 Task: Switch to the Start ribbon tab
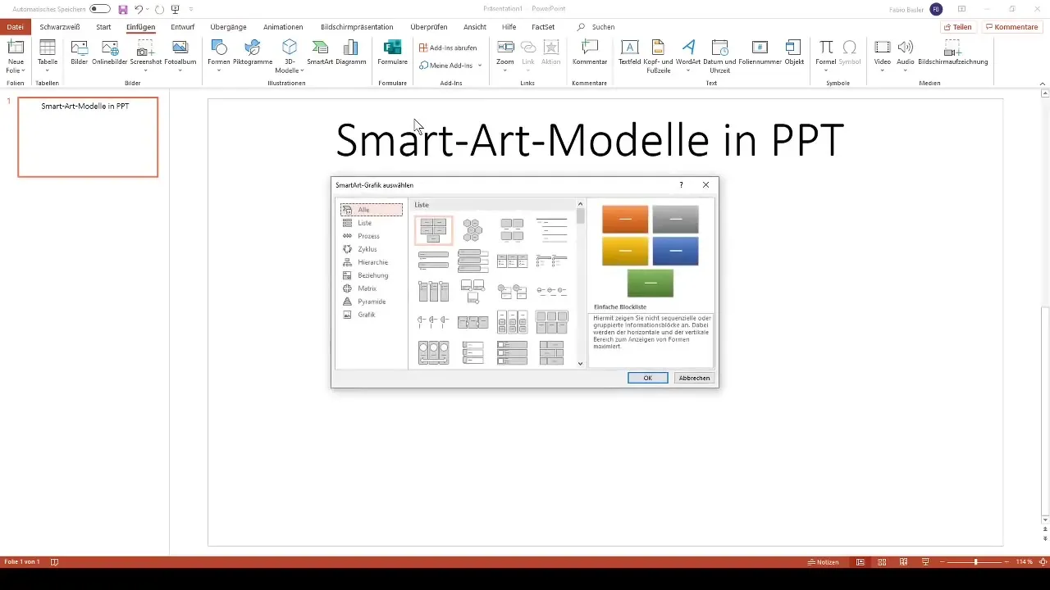(x=103, y=27)
